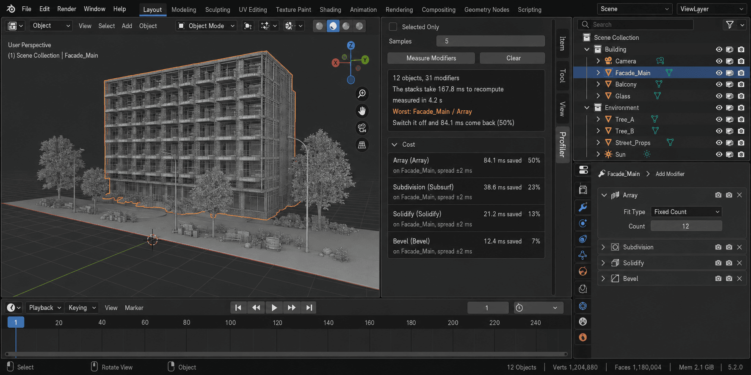Screen dimensions: 751x375
Task: Focus the outliner Search field
Action: (x=635, y=25)
